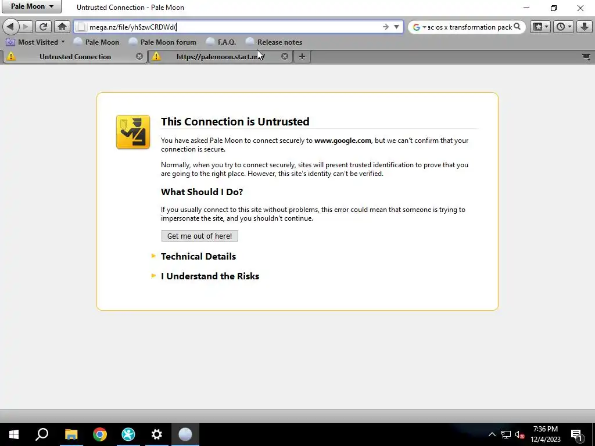Go back using the Back arrow
The image size is (595, 446).
[x=10, y=27]
